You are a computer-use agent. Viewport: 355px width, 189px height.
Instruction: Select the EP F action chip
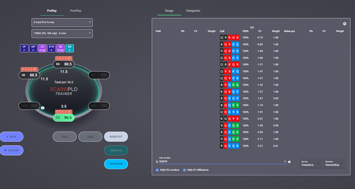coord(24,49)
